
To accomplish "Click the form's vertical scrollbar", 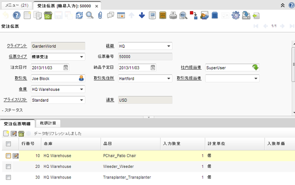I will click(293, 64).
